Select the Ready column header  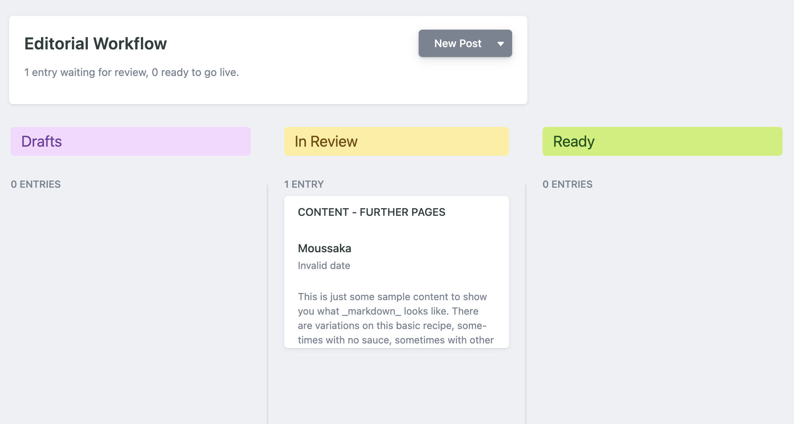663,141
